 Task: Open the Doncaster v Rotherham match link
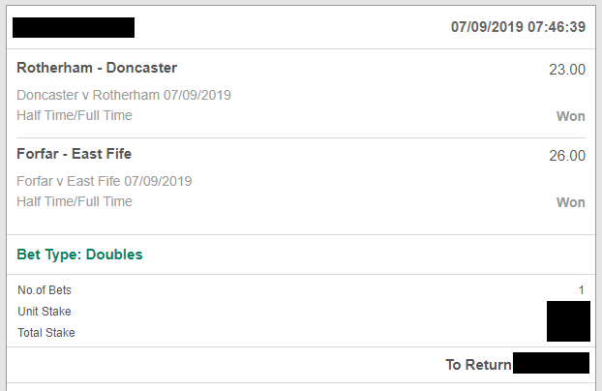(124, 95)
